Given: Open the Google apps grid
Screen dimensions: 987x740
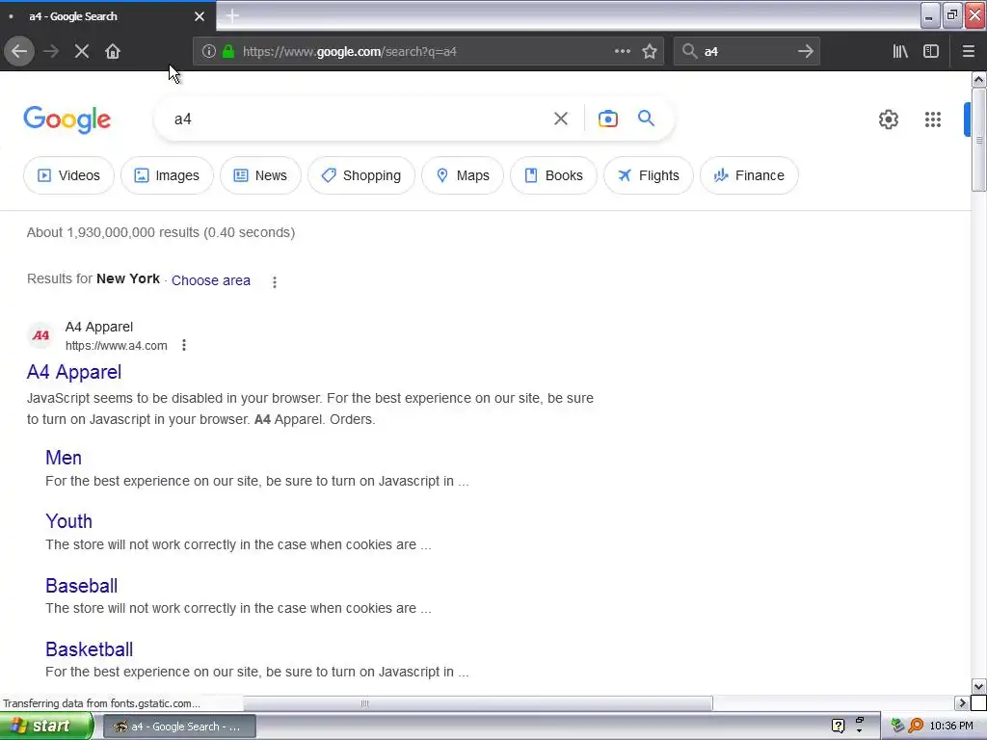Looking at the screenshot, I should [x=933, y=119].
